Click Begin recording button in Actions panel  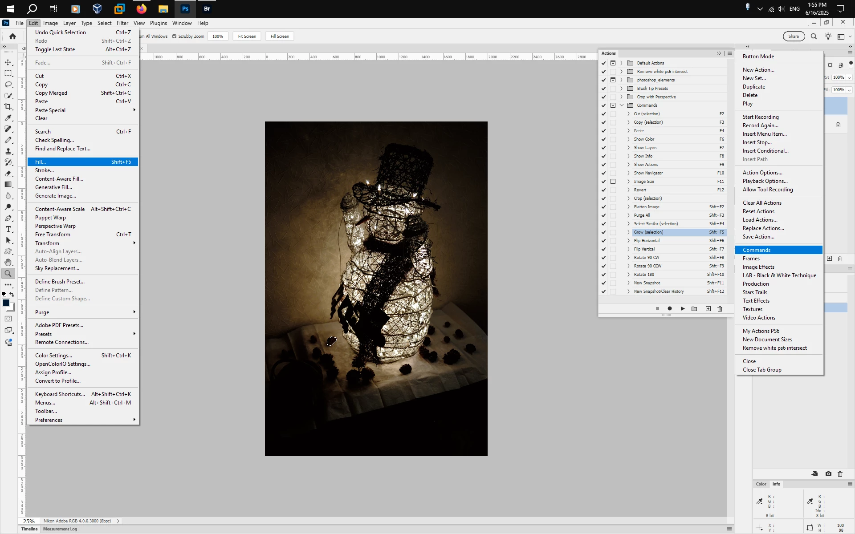669,309
